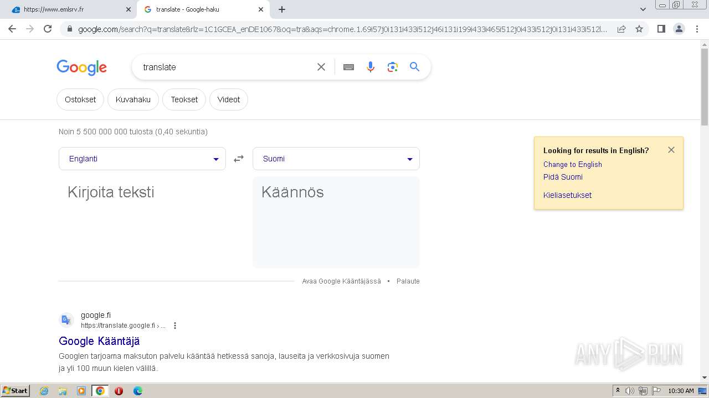The image size is (709, 398).
Task: Click the search box containing translate
Action: point(226,67)
